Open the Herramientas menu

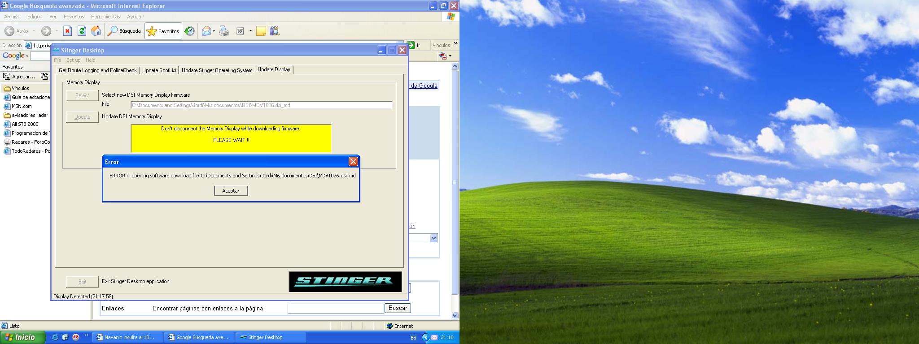105,17
